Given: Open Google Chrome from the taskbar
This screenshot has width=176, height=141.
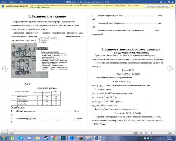Looking at the screenshot, I should (x=55, y=138).
